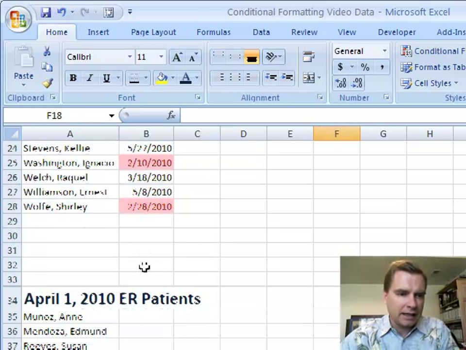Decrease Decimal places
466x350 pixels.
(x=356, y=83)
